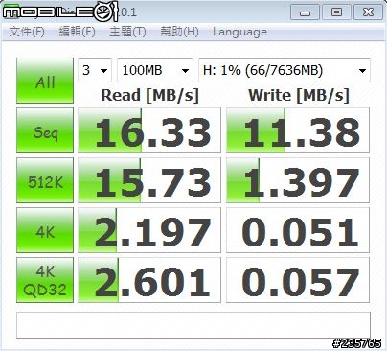
Task: Click the 4K read value 2.197
Action: pyautogui.click(x=149, y=230)
